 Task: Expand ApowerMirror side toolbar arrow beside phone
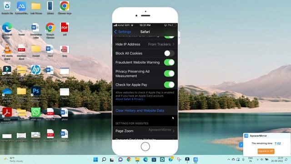[x=179, y=37]
